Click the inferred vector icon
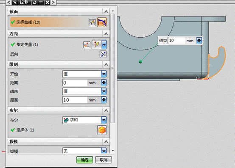 tap(97, 44)
